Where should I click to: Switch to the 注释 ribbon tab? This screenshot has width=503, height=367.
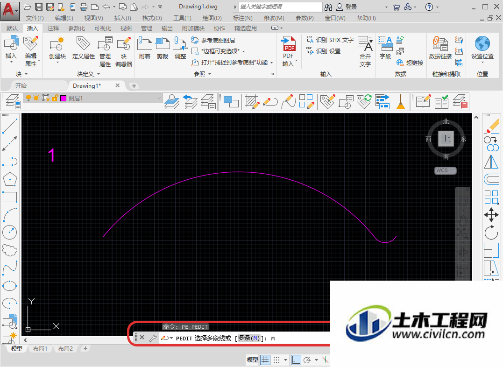click(x=53, y=28)
